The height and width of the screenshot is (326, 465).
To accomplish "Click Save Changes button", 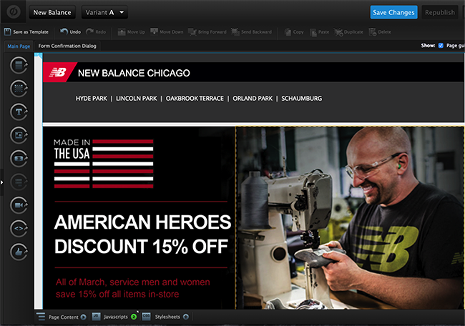I will pyautogui.click(x=393, y=12).
